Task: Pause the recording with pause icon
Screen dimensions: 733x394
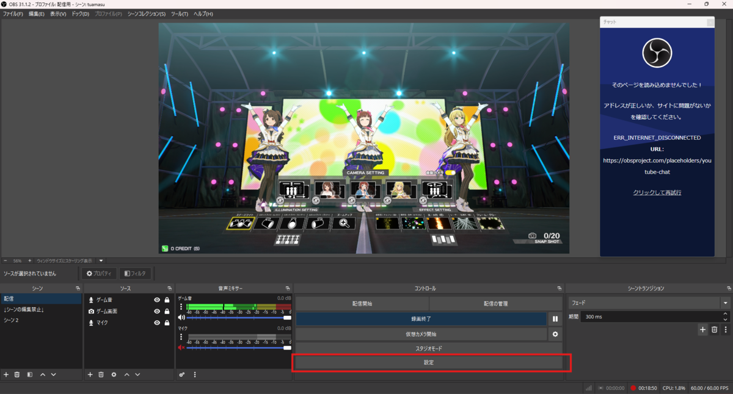Action: tap(555, 318)
